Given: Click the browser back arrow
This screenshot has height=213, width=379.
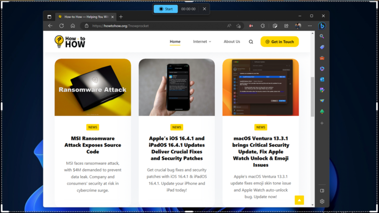Looking at the screenshot, I should click(x=50, y=26).
